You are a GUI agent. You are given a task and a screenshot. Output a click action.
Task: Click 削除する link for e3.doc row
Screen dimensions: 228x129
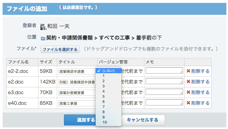tap(200, 93)
